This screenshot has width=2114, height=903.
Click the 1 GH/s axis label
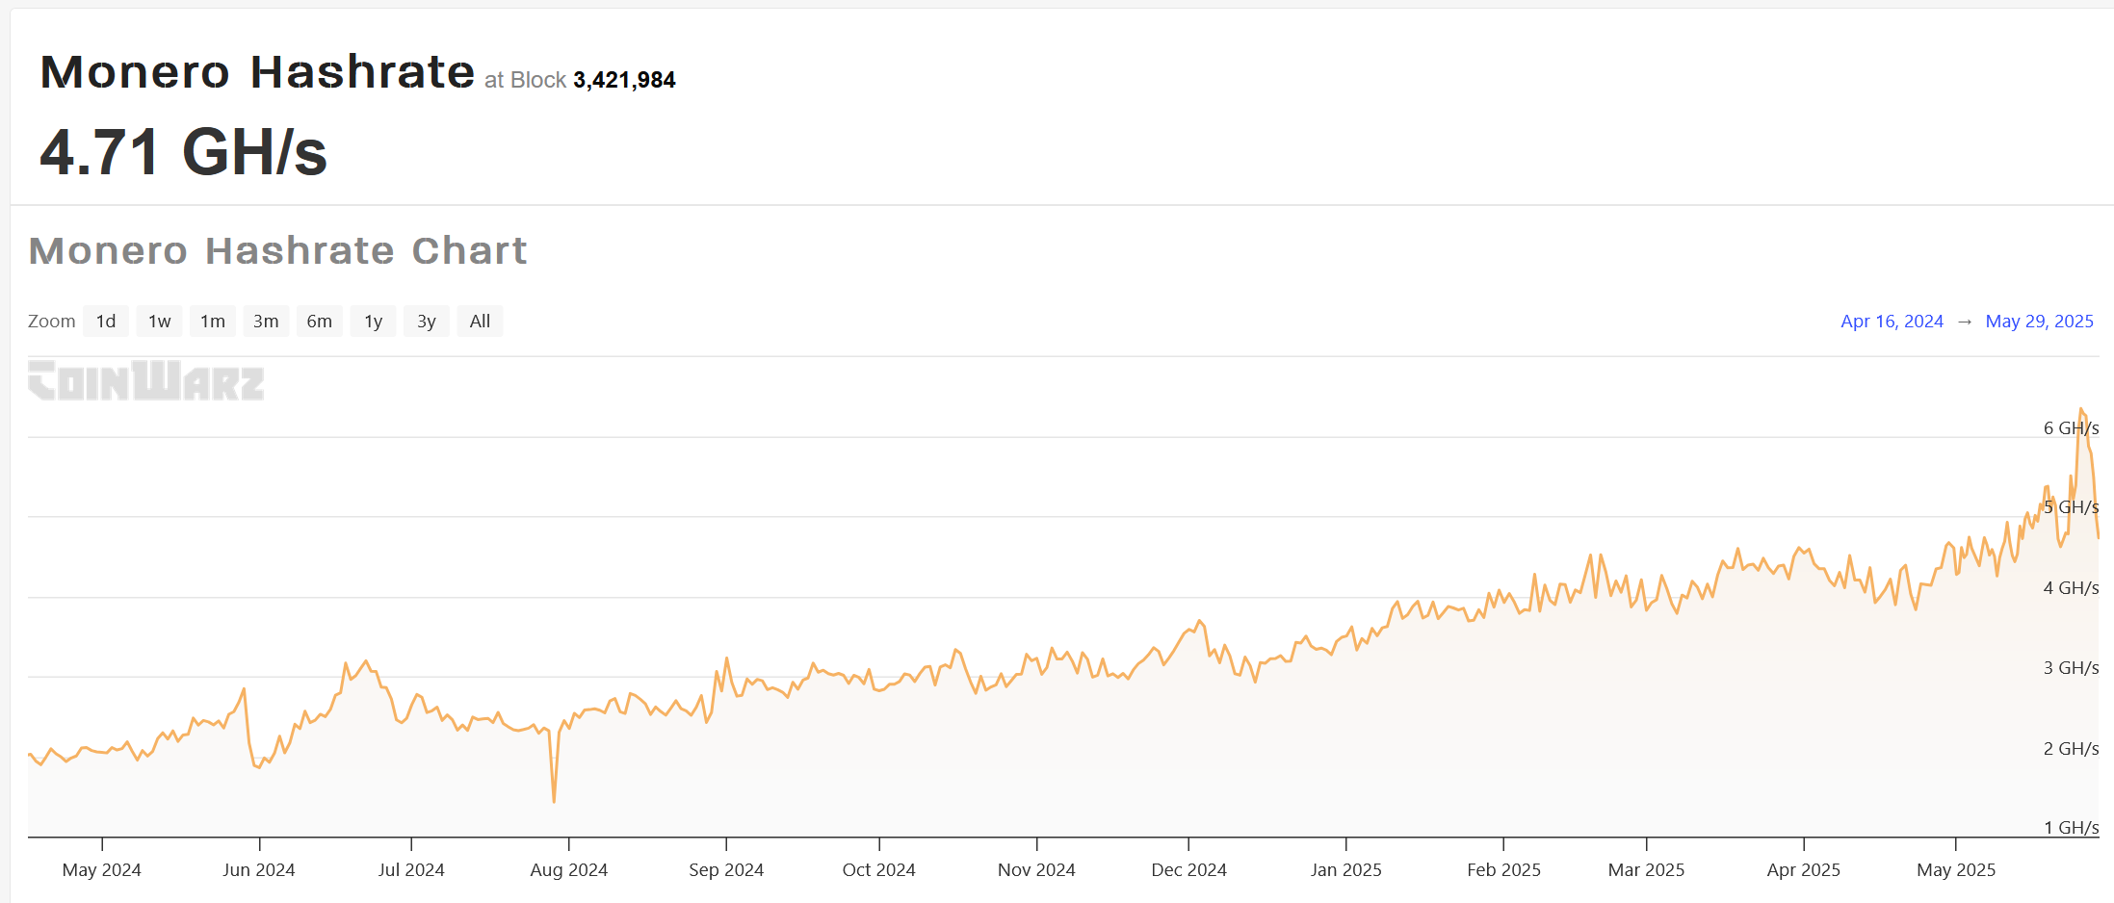2071,827
